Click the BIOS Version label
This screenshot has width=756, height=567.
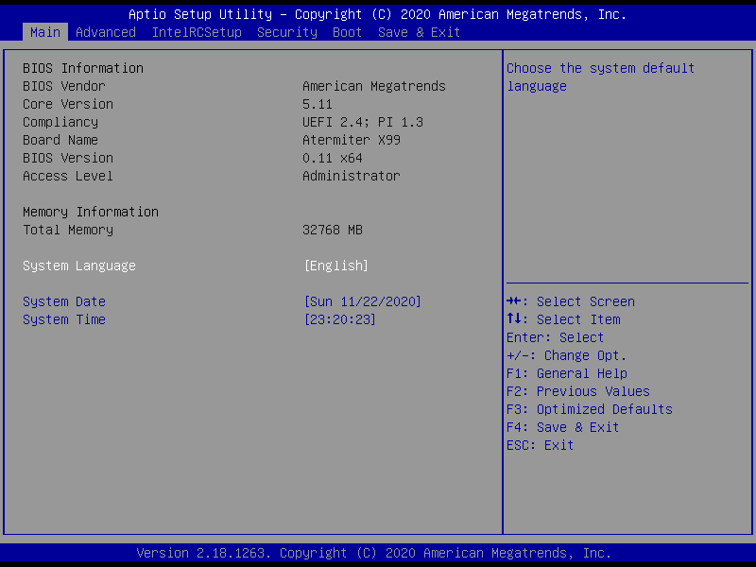tap(68, 158)
